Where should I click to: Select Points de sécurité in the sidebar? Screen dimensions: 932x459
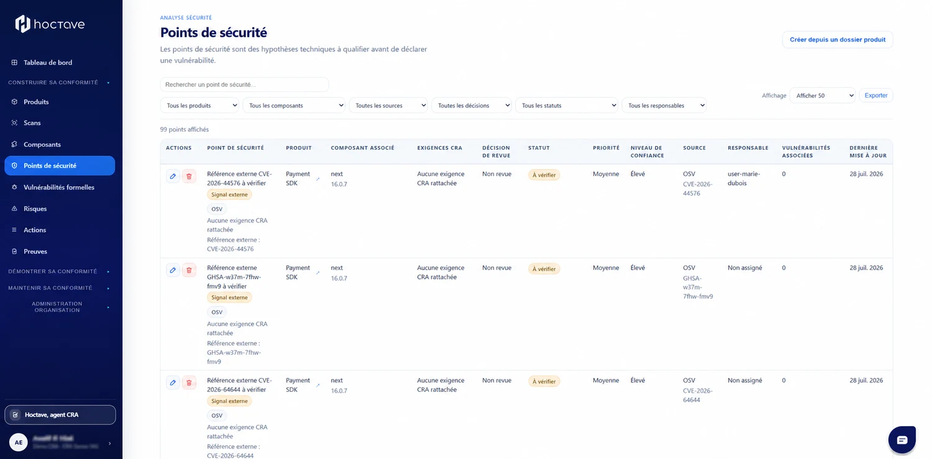click(x=60, y=166)
